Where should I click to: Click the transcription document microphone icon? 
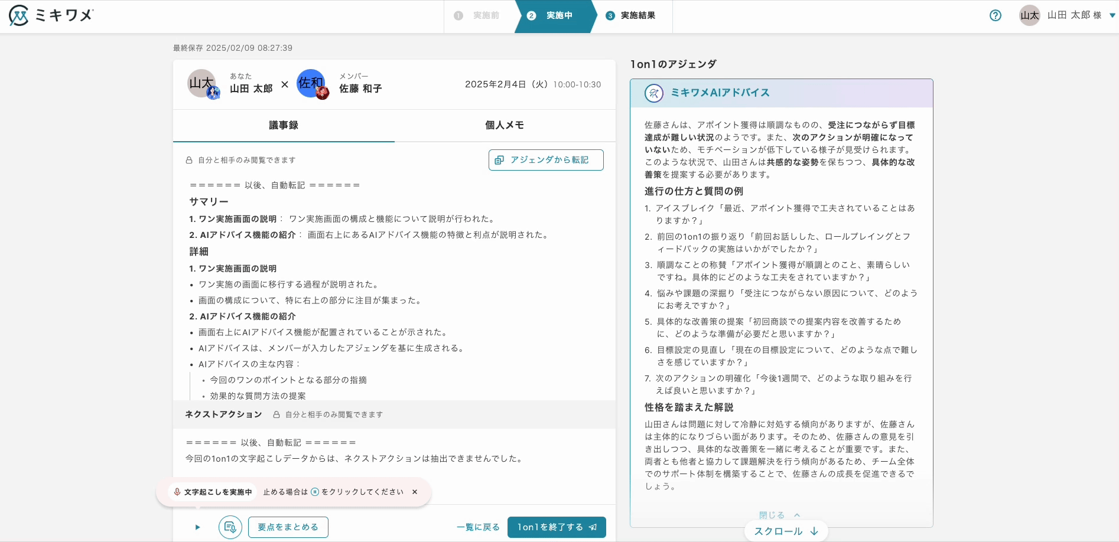[230, 527]
